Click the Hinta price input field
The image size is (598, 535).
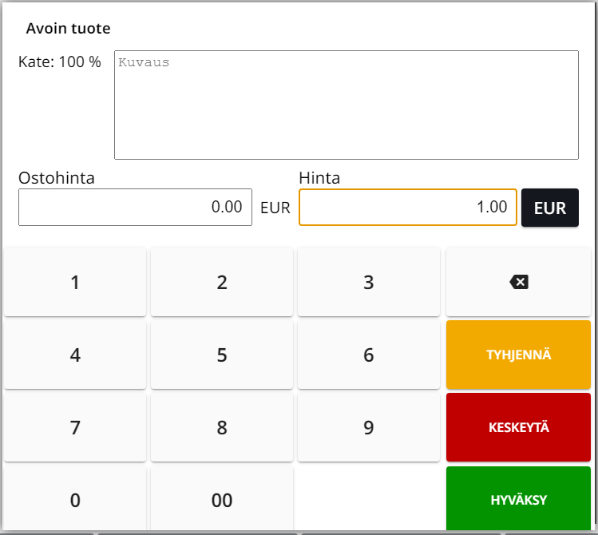coord(407,208)
